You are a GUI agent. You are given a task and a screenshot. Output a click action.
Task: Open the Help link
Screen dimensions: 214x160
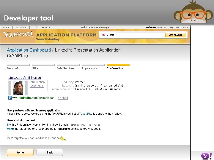coord(185,28)
